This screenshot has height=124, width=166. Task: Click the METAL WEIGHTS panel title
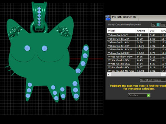[124, 17]
